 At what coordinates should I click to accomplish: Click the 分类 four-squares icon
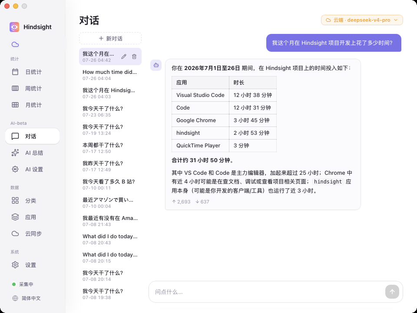click(15, 200)
